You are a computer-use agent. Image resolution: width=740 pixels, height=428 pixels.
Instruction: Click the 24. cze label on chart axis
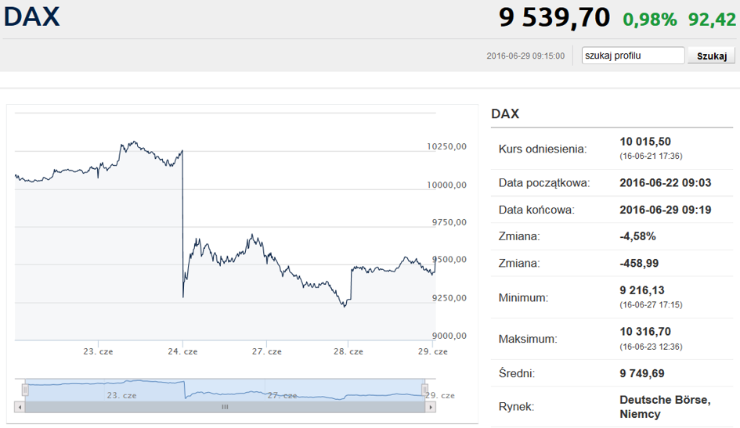pyautogui.click(x=182, y=351)
